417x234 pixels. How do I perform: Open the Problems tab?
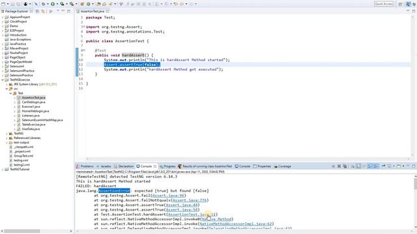tap(85, 166)
